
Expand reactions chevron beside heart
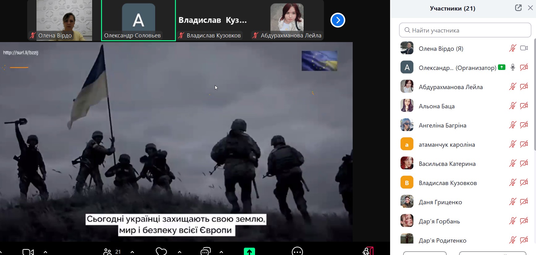(180, 252)
